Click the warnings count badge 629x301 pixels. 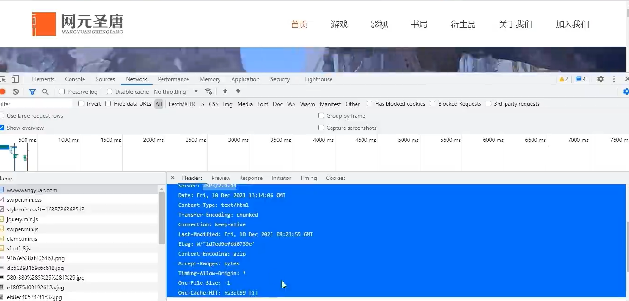(564, 79)
